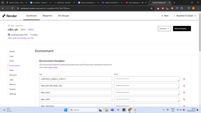This screenshot has height=113, width=201.
Task: Open Task View on the taskbar
Action: (x=100, y=110)
